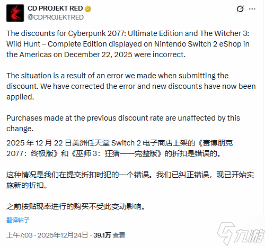Open the @CDPROJEKTRED handle link
The image size is (265, 246).
click(x=56, y=17)
